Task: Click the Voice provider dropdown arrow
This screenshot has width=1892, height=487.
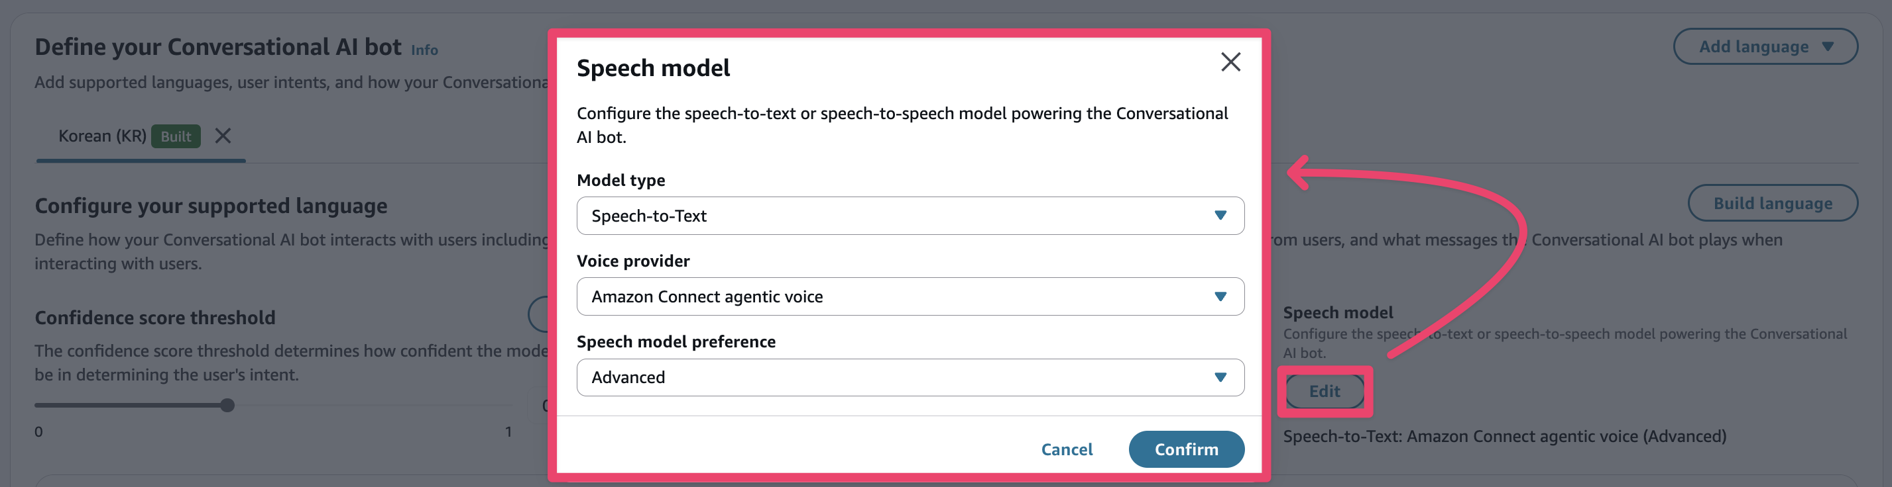Action: point(1220,296)
